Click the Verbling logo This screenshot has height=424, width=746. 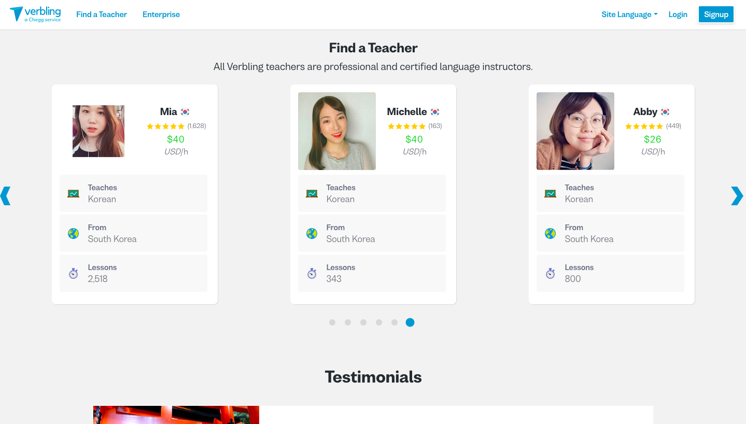point(35,15)
